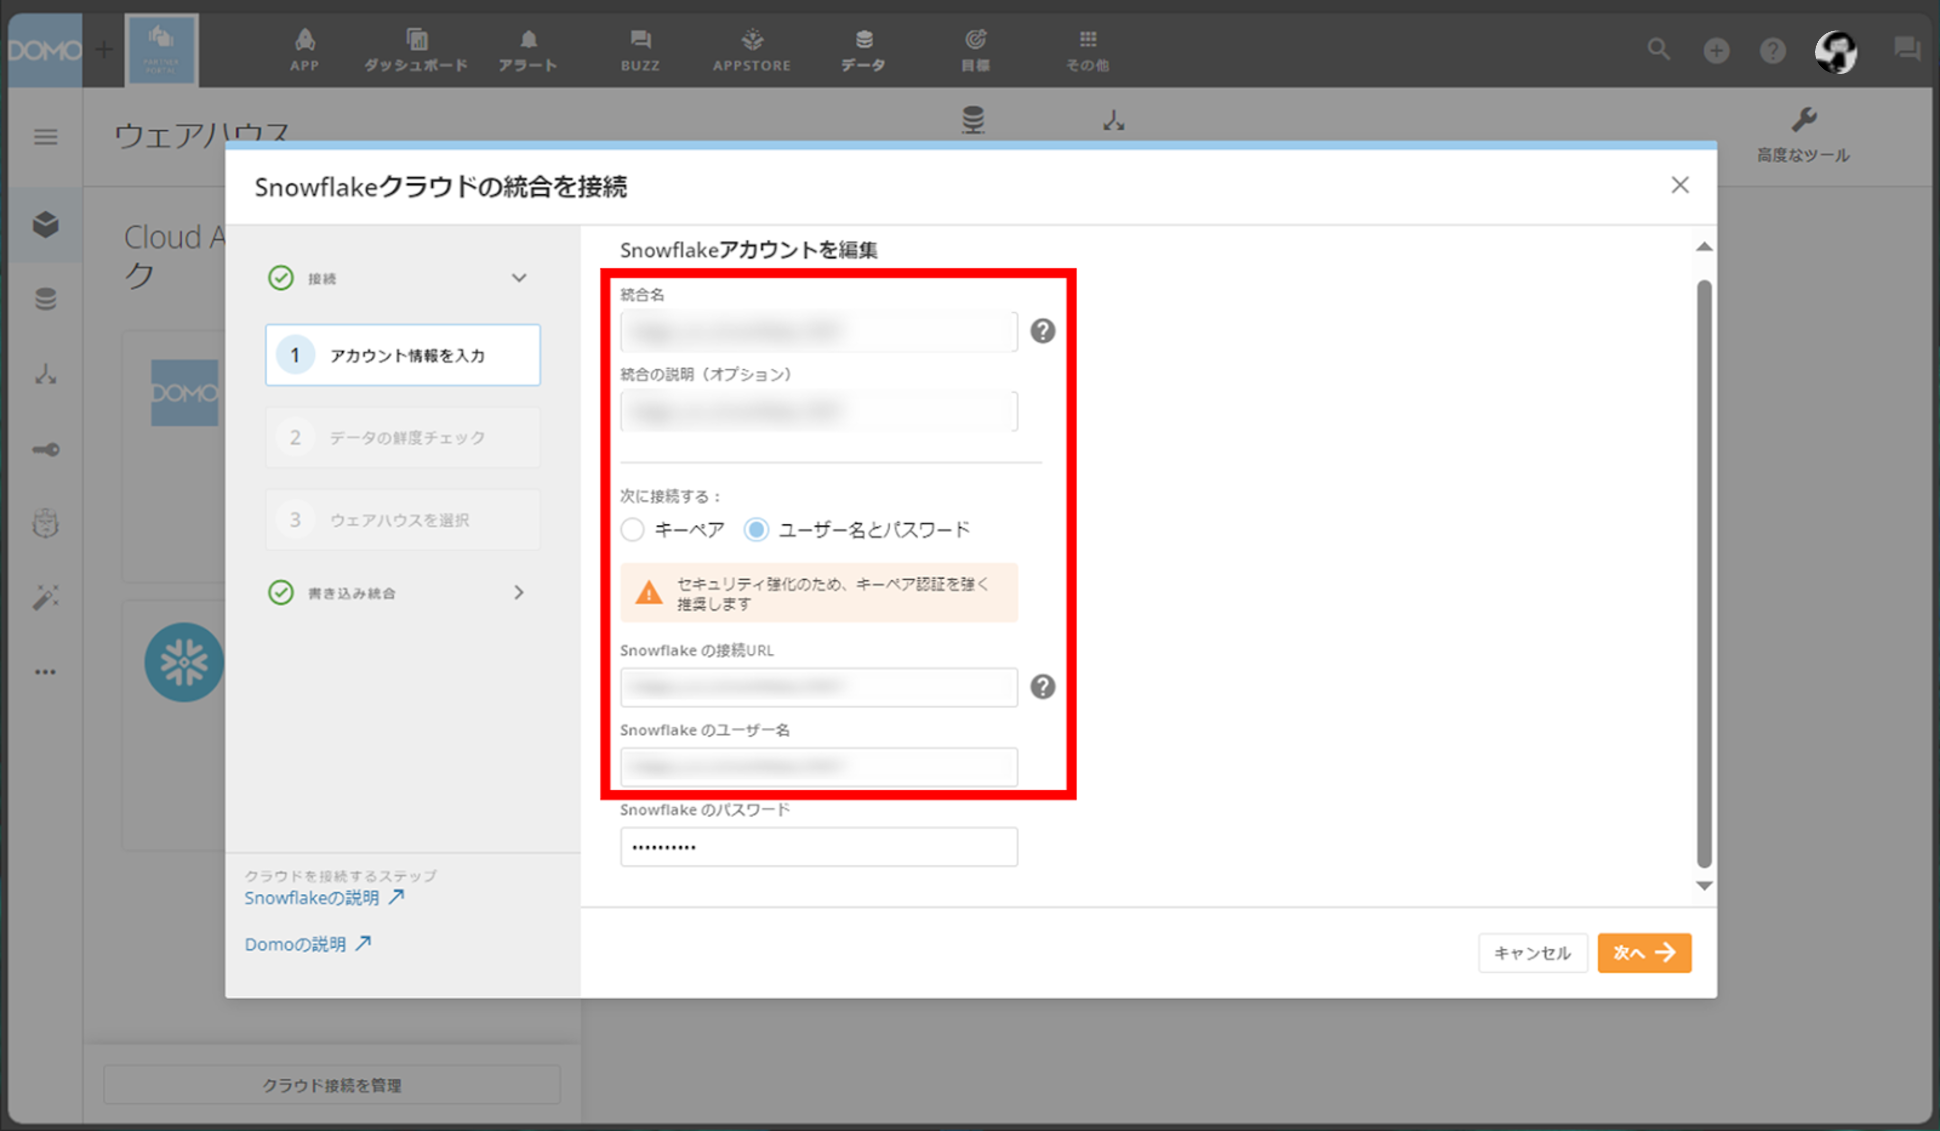The image size is (1940, 1131).
Task: Open データ in the top navigation
Action: tap(863, 49)
